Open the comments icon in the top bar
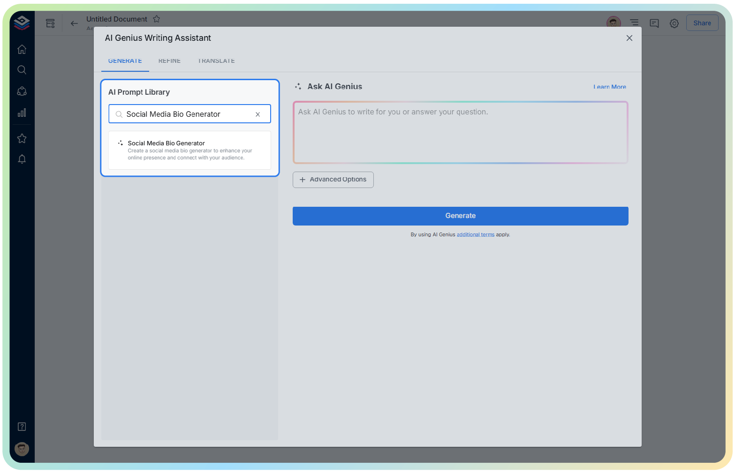 (x=654, y=23)
